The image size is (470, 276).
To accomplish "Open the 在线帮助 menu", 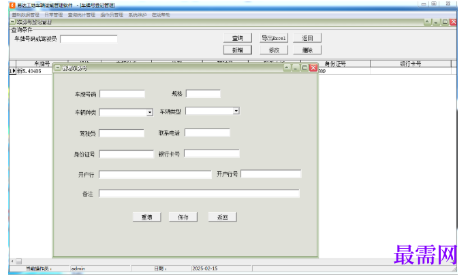I will click(x=161, y=15).
